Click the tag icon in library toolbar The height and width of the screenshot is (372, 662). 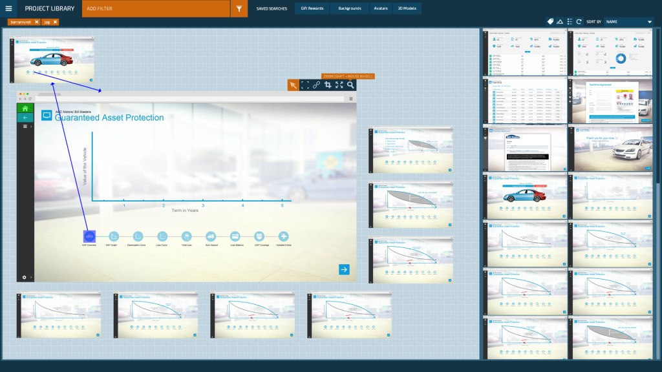[x=550, y=22]
